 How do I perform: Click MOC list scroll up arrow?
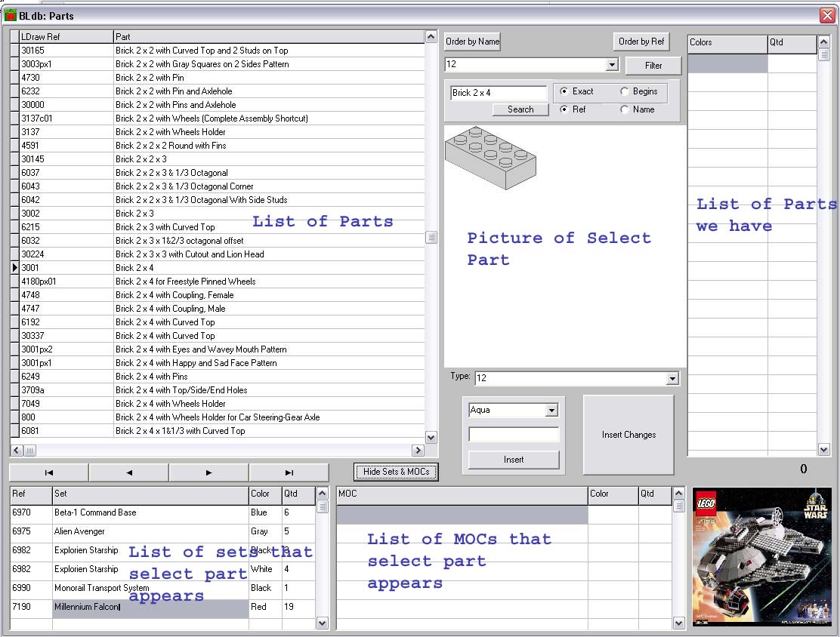(x=679, y=493)
